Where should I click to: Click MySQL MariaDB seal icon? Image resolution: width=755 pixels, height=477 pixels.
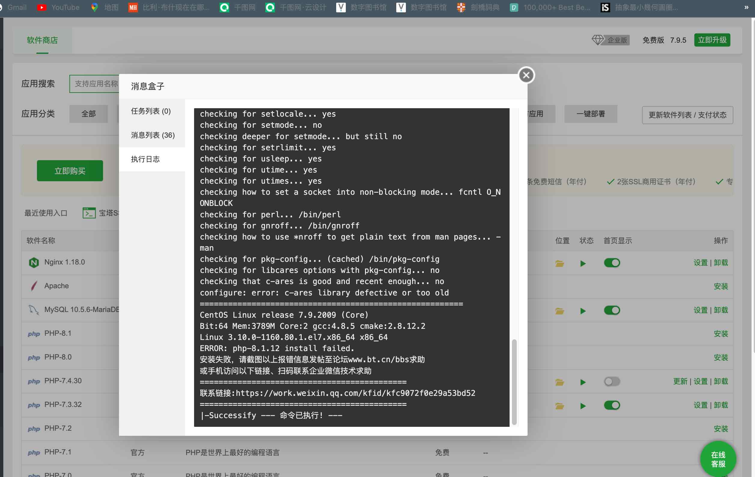click(34, 310)
